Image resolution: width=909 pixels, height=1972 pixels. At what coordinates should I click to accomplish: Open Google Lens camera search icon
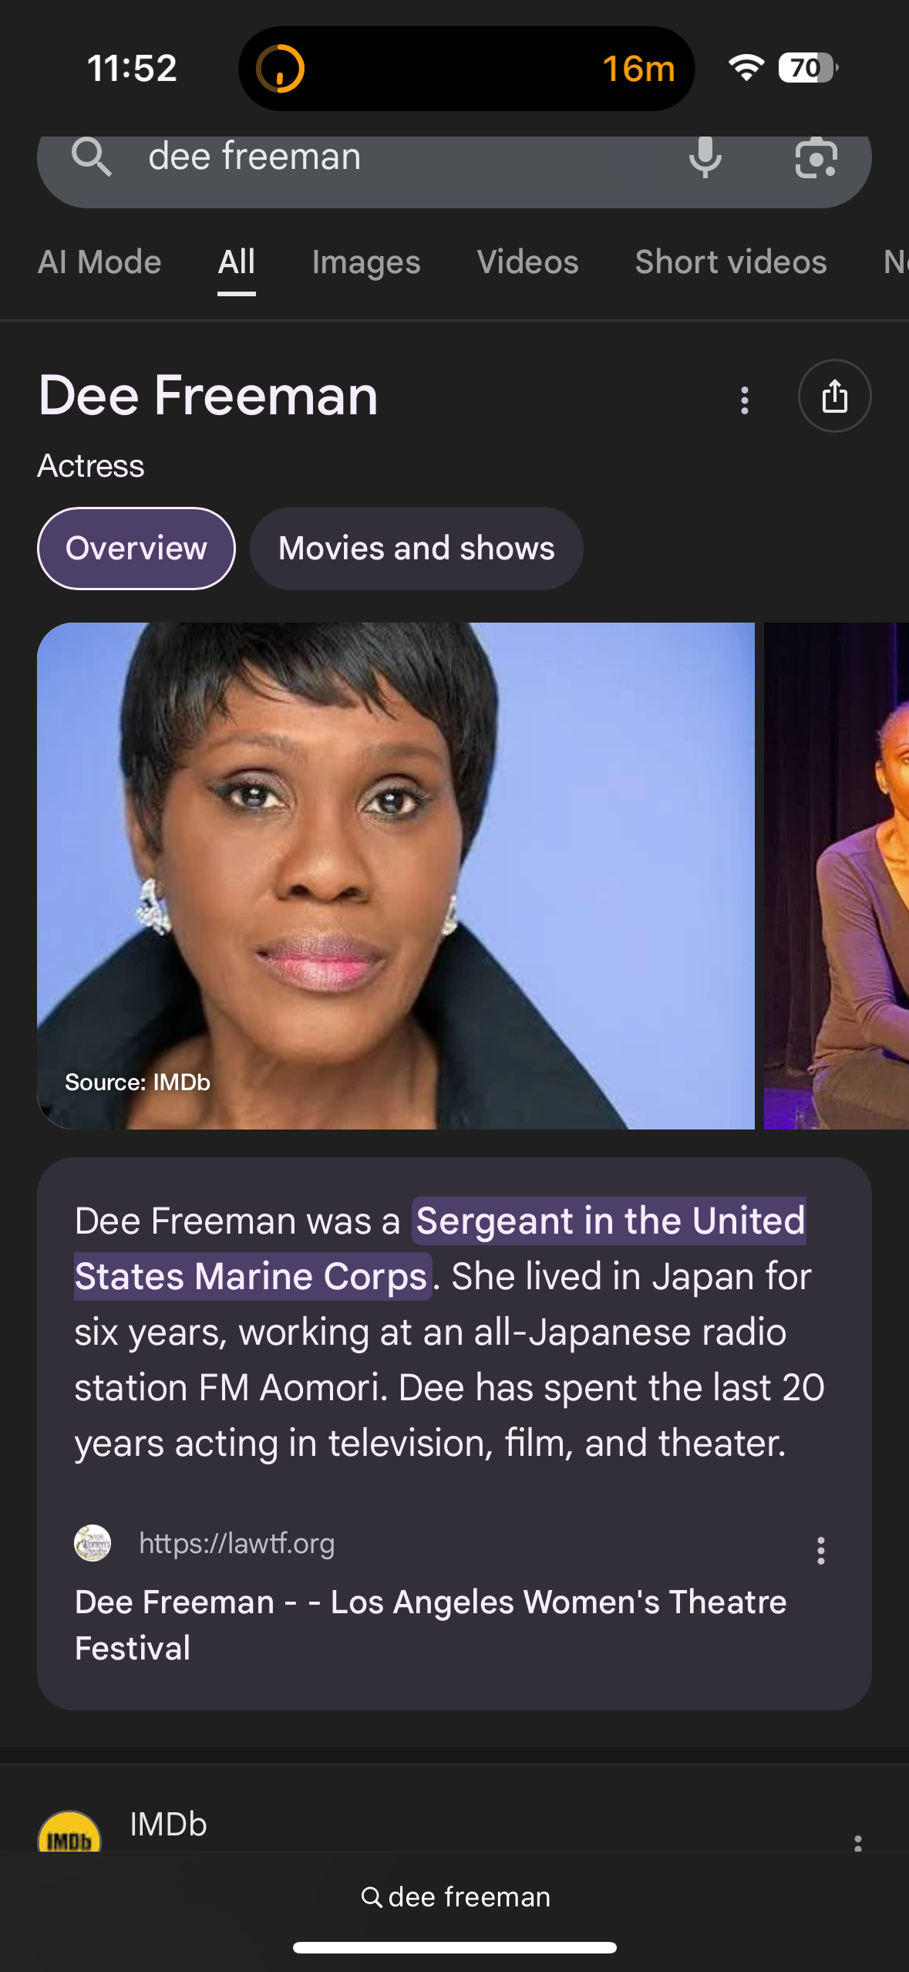816,157
